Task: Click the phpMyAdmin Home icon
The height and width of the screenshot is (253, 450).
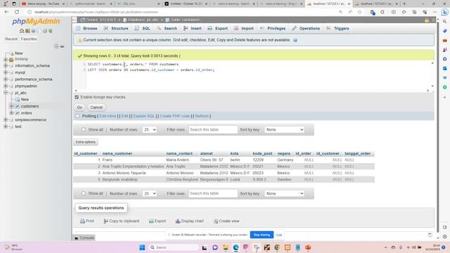Action: coord(22,31)
